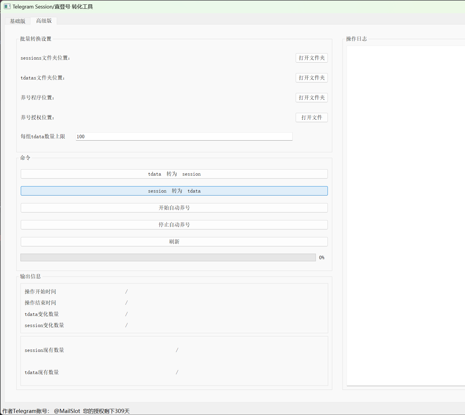Hit the 刷新 refresh button
Screen dimensions: 465x415
174,242
